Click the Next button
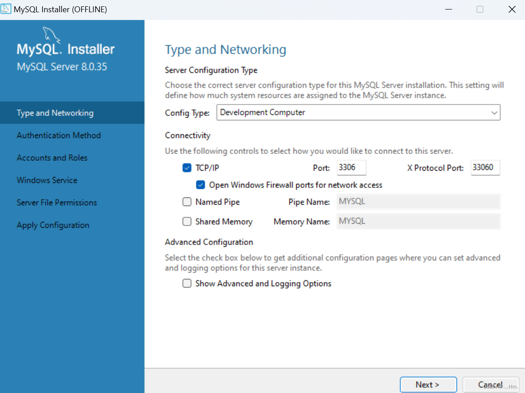 click(428, 384)
